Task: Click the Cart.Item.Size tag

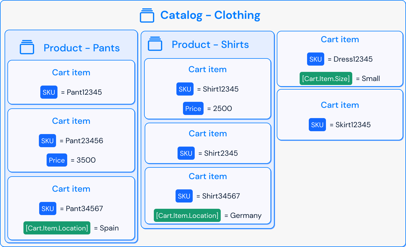Action: [326, 78]
